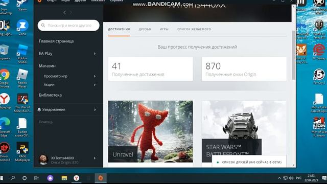Click the bell icon next to Уведомления

pyautogui.click(x=39, y=109)
